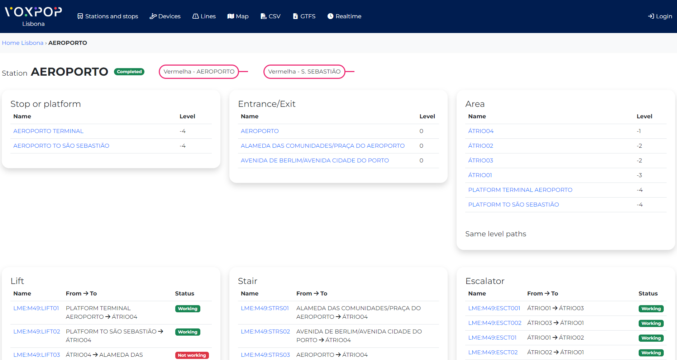The height and width of the screenshot is (360, 677).
Task: Open Stations and stops menu item
Action: 108,16
